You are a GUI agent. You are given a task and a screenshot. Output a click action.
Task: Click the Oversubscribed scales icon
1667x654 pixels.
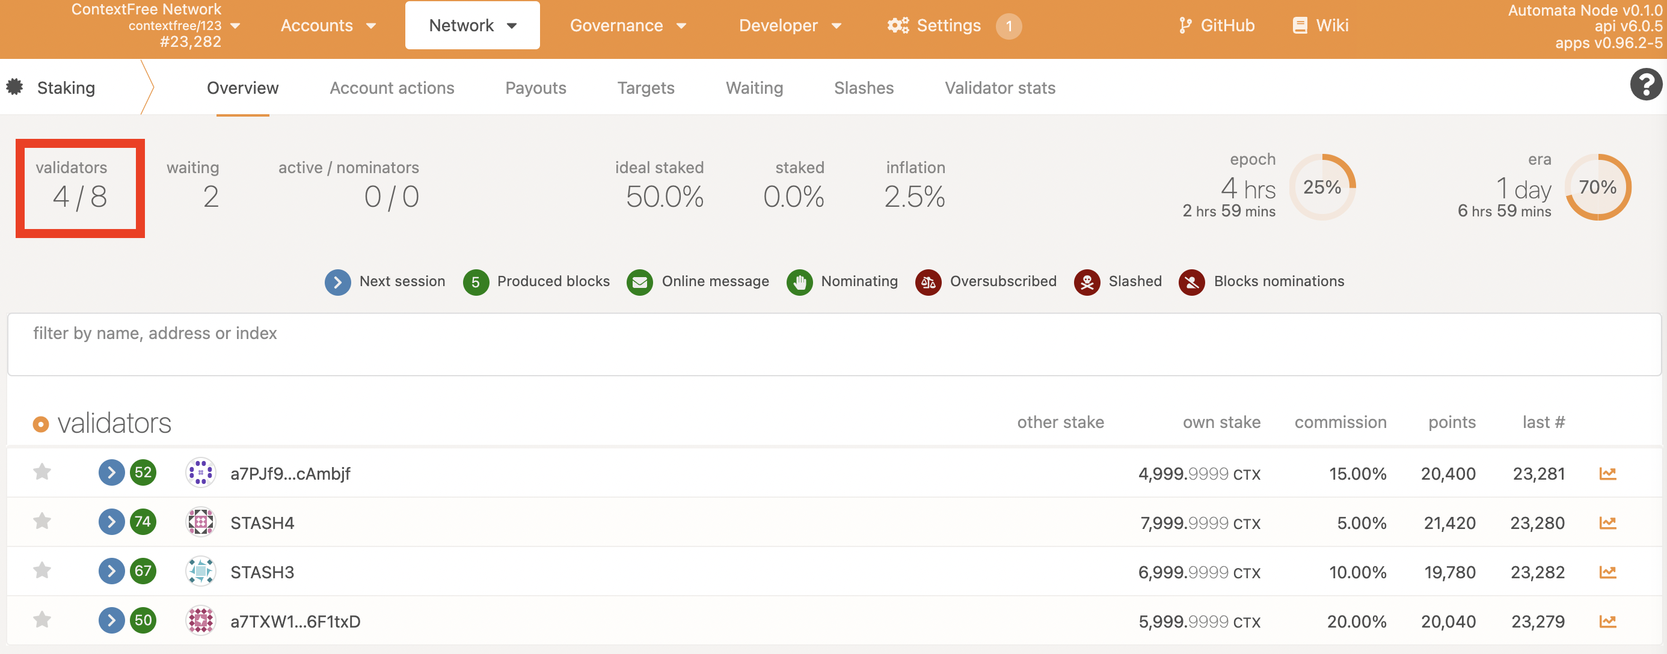[x=928, y=282]
